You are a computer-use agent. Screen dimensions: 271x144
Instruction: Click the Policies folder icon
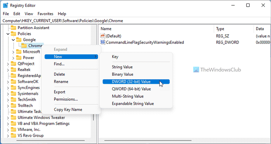(13, 34)
